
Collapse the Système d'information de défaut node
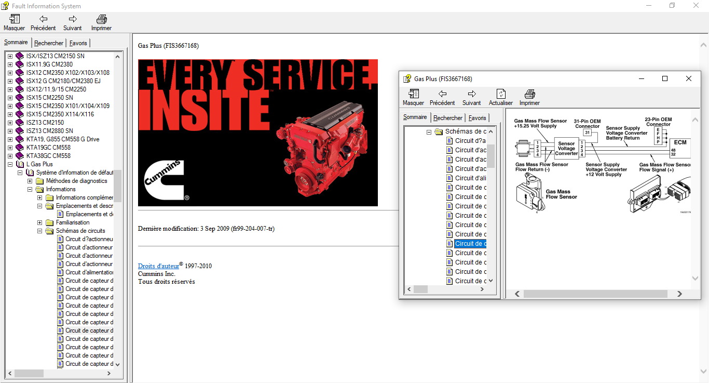pos(20,173)
